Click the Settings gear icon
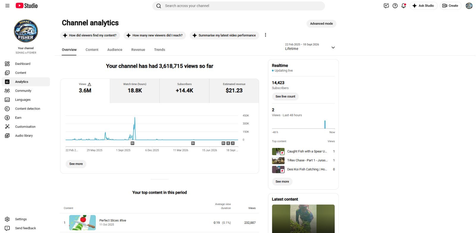This screenshot has height=233, width=476. tap(7, 219)
